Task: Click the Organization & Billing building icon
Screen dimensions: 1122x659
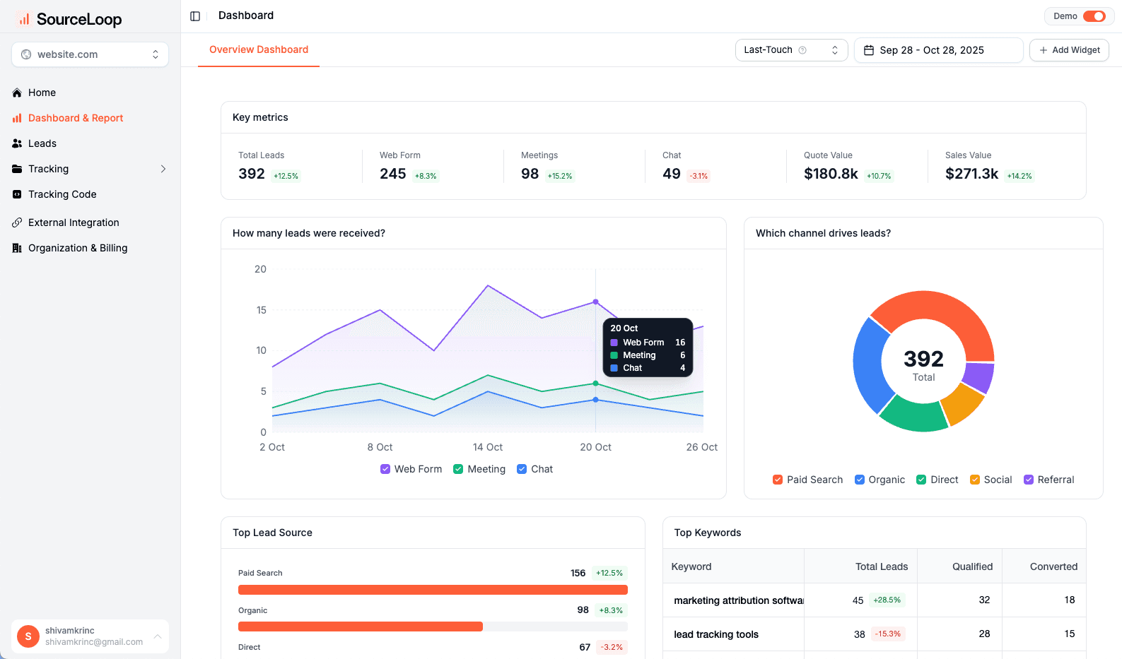Action: point(17,248)
